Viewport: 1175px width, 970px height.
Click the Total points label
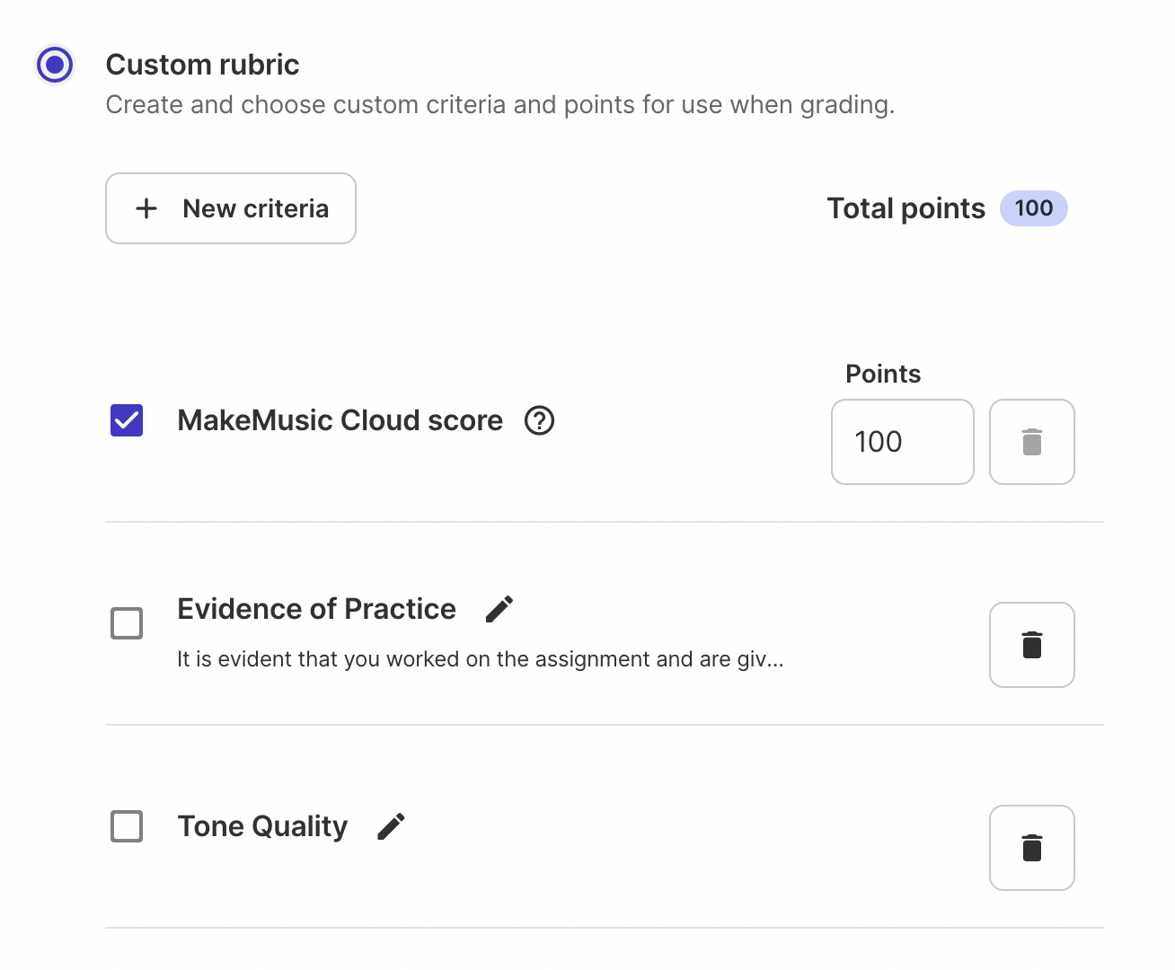[x=906, y=208]
